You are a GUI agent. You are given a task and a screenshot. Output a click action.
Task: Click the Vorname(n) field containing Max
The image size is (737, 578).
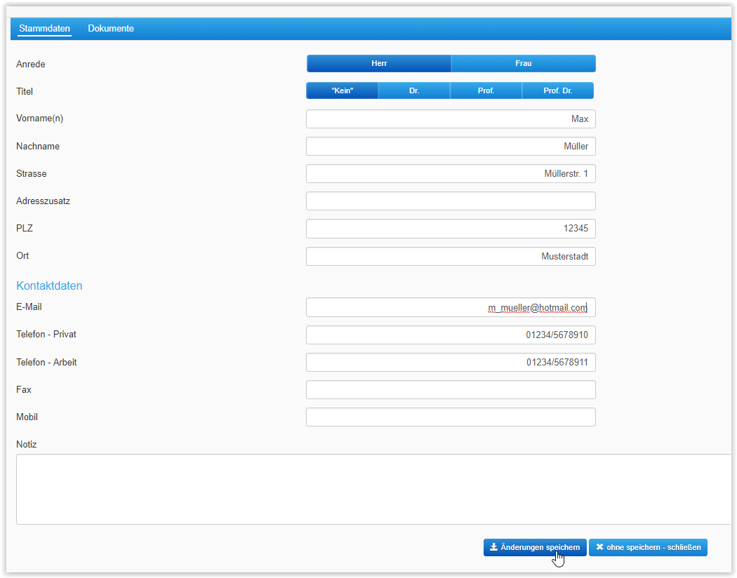(x=451, y=119)
